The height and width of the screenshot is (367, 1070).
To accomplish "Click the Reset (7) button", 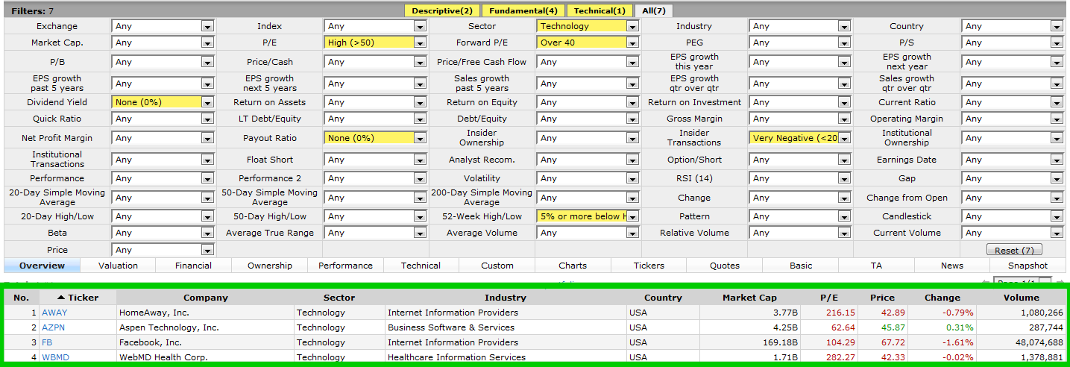I will click(1014, 250).
